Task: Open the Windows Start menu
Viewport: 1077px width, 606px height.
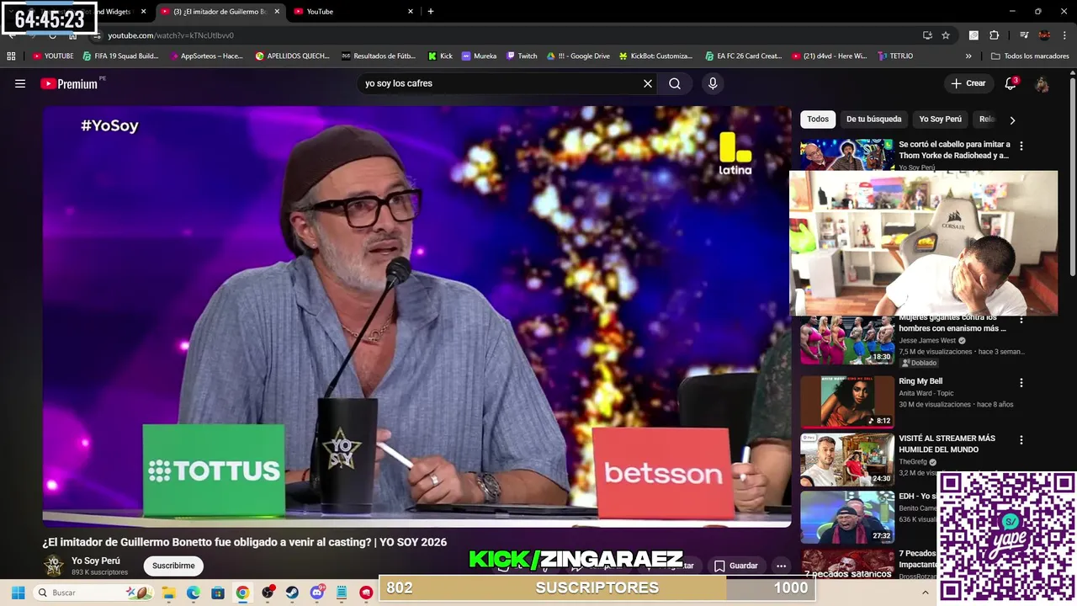Action: tap(18, 593)
